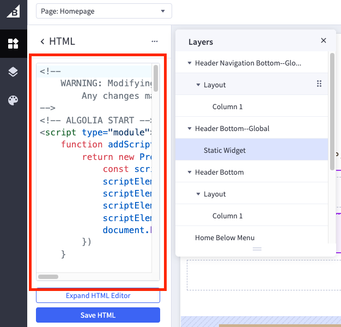
Task: Click the WARNING comment line in code
Action: (106, 84)
